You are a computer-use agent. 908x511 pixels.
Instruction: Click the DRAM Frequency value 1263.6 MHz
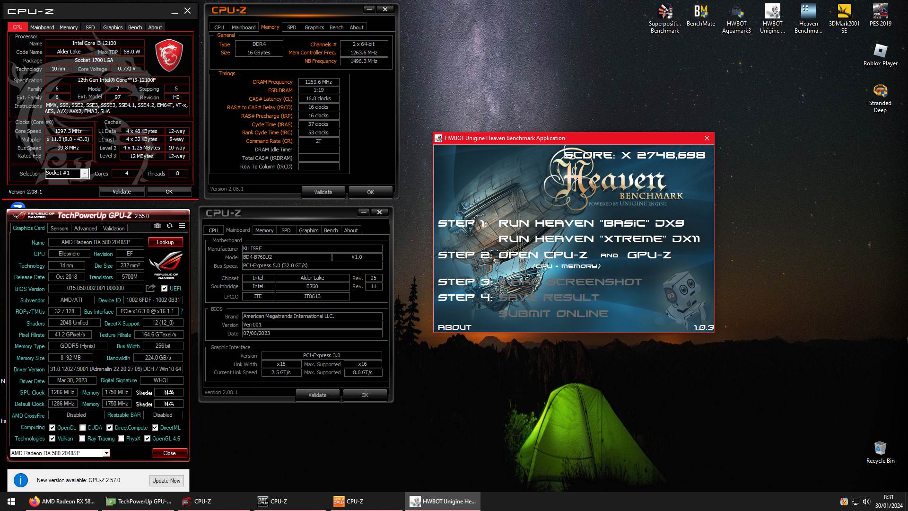coord(319,82)
